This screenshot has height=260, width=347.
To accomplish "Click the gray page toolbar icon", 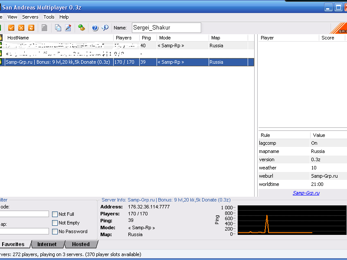I will (x=45, y=28).
